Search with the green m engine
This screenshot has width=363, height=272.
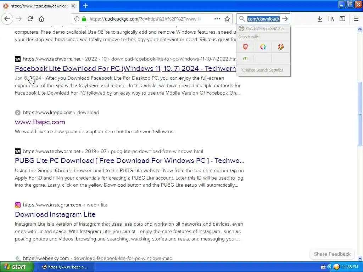245,58
